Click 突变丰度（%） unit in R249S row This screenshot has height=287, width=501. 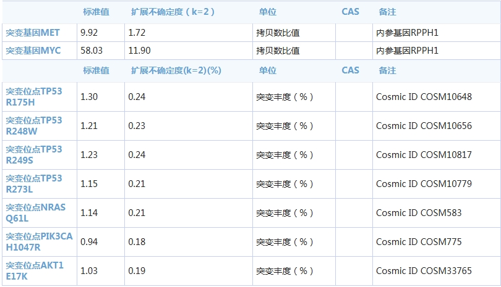pos(285,155)
